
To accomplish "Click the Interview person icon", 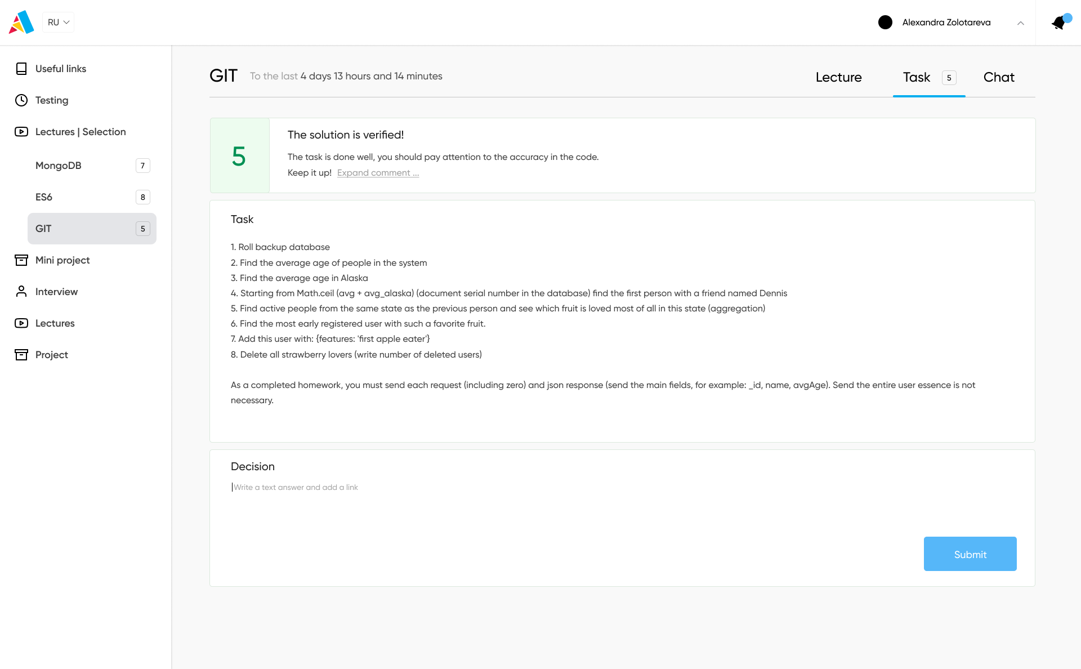I will coord(21,292).
